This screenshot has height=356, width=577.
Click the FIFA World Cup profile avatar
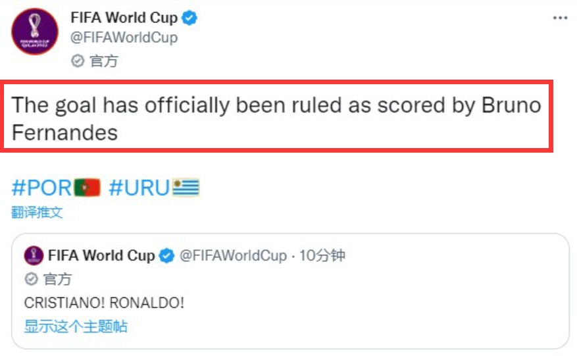[x=35, y=32]
